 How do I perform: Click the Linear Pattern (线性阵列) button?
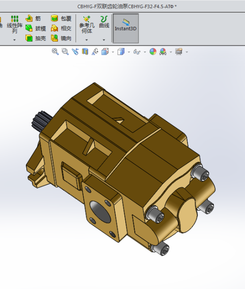[x=15, y=24]
